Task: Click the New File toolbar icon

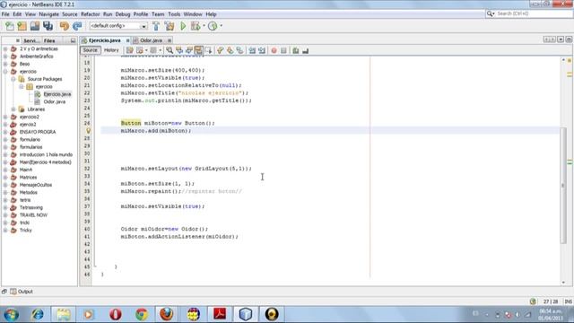Action: (x=10, y=26)
